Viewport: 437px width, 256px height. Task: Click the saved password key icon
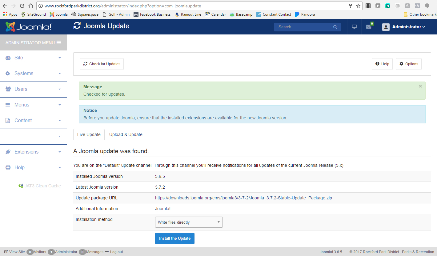[350, 6]
